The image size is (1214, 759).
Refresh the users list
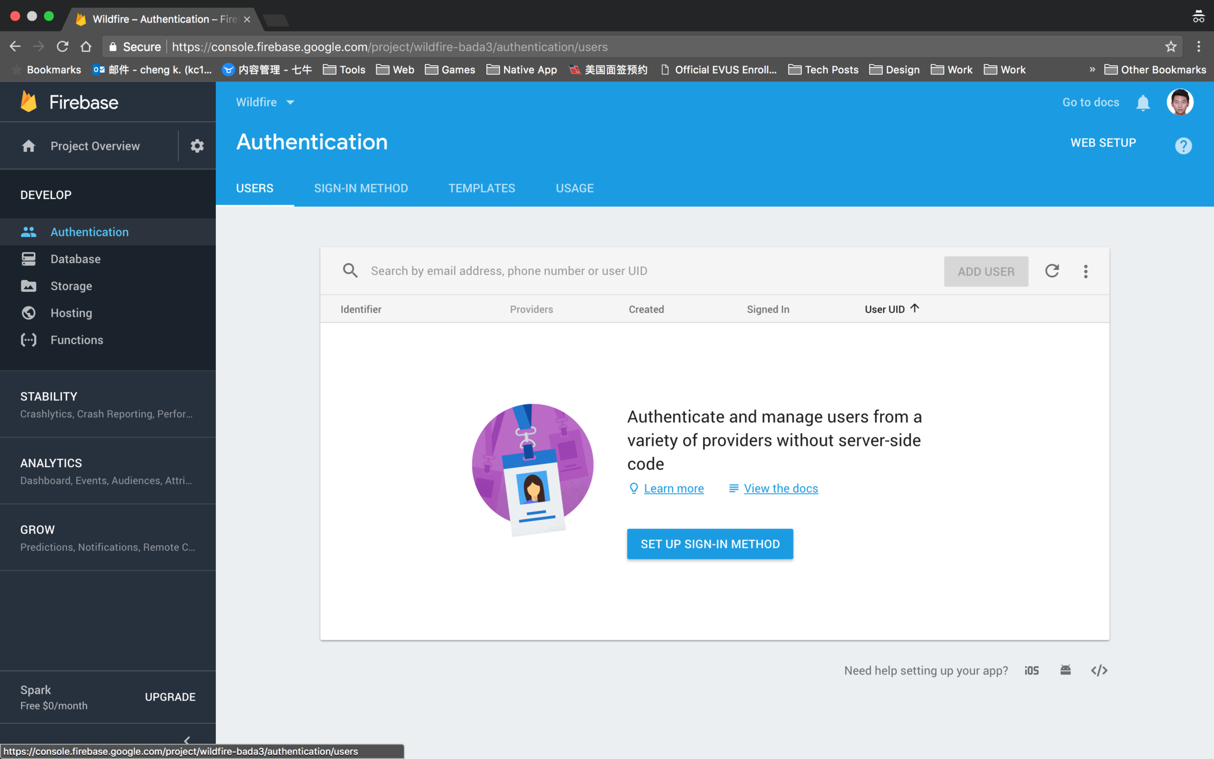coord(1052,271)
